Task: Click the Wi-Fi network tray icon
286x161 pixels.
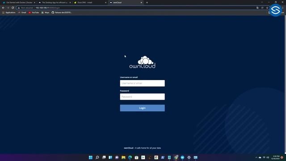Action: pyautogui.click(x=264, y=157)
